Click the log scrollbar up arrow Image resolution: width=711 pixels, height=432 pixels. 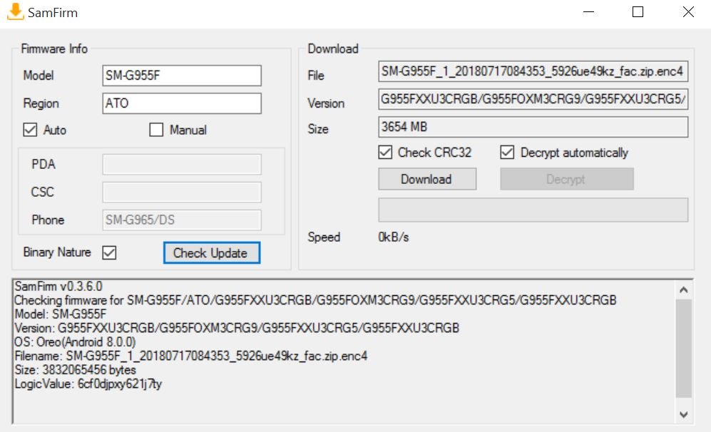coord(684,289)
